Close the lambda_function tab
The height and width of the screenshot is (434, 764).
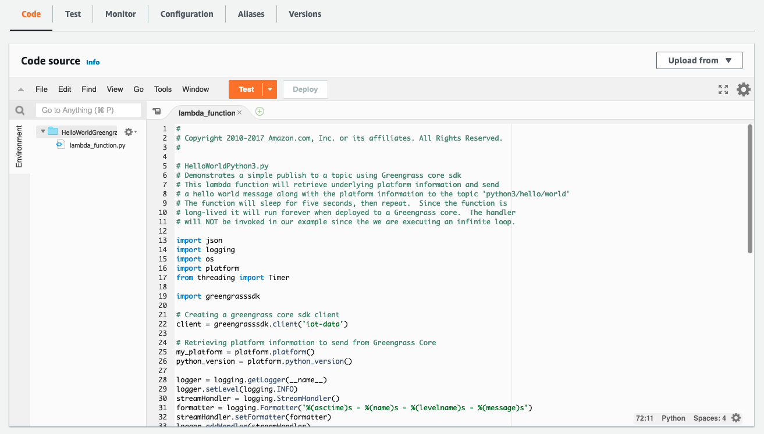[240, 113]
